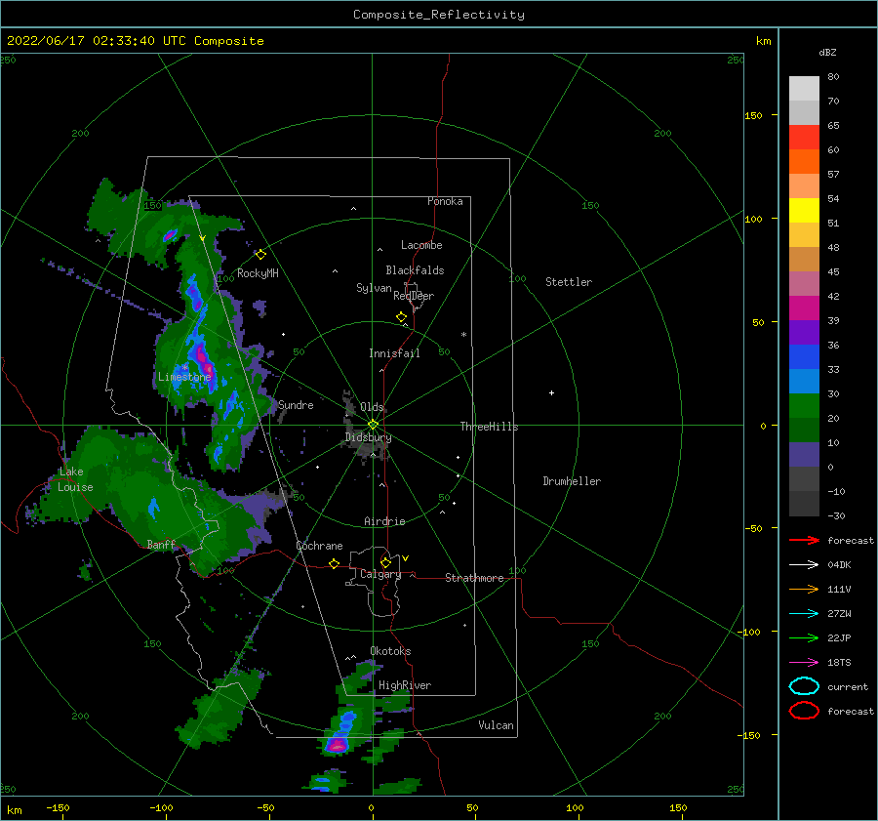The width and height of the screenshot is (878, 821).
Task: Click the Sundre town label
Action: (296, 404)
